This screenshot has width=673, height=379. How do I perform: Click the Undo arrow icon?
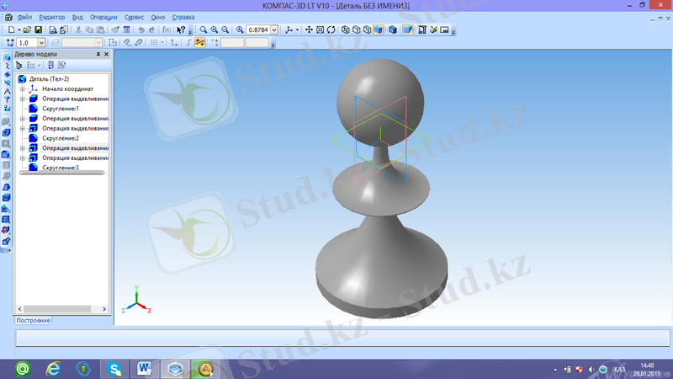(140, 29)
